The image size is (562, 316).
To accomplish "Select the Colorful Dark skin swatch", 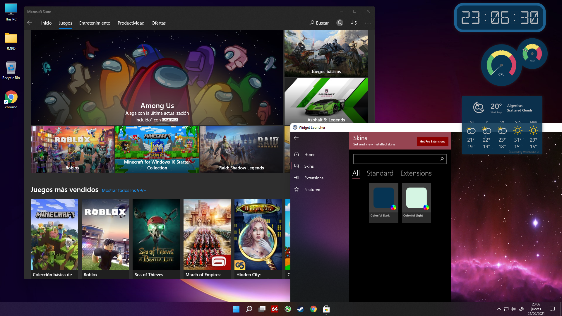I will [383, 198].
